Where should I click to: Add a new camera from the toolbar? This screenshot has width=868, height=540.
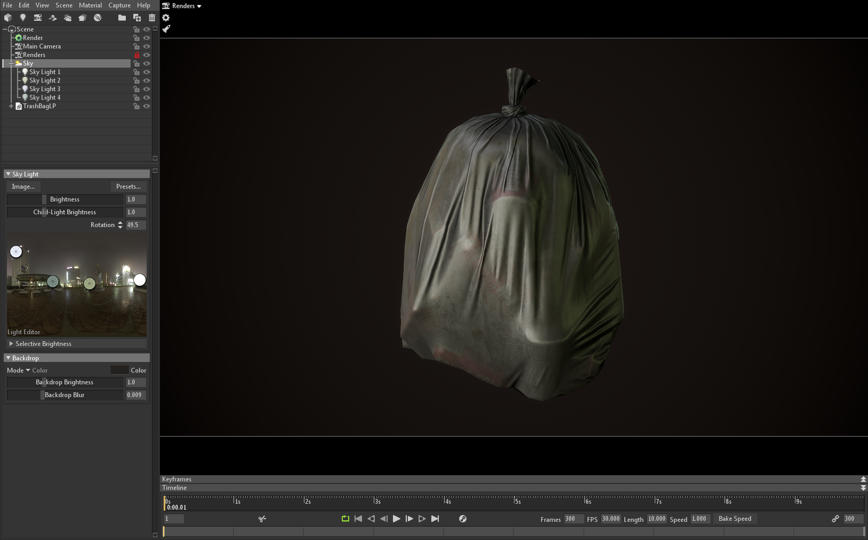click(x=38, y=18)
